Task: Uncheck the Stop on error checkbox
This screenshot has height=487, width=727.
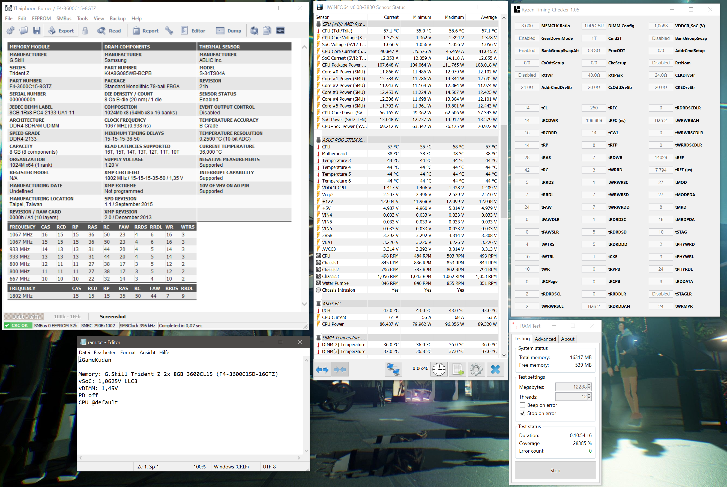Action: click(522, 413)
